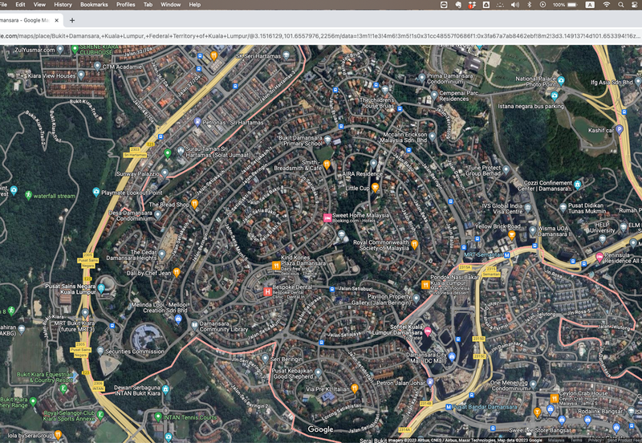Select the Playmate Lookout Point camera pin
Image resolution: width=642 pixels, height=443 pixels.
pyautogui.click(x=95, y=193)
